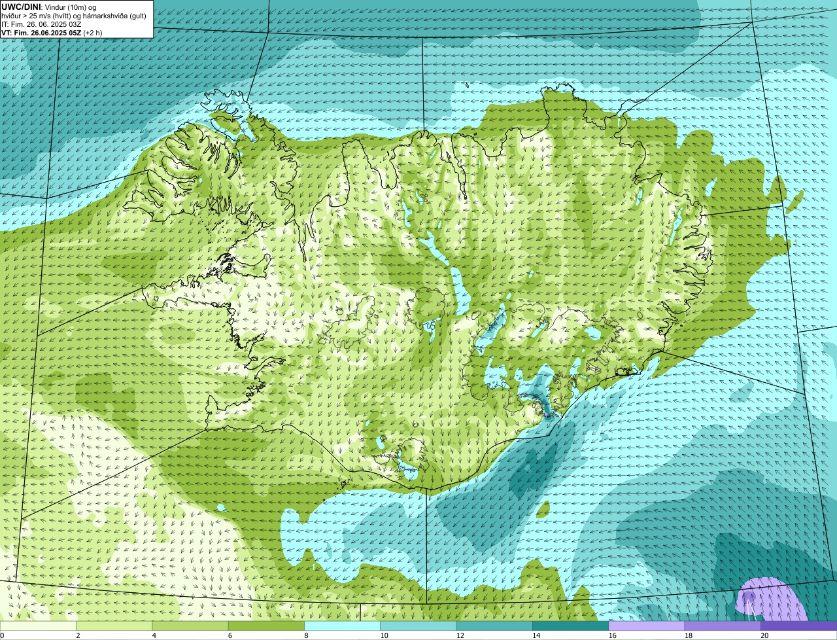
Task: Click the "IT: Fim. 26. 06. 2025 03Z" line
Action: 41,24
